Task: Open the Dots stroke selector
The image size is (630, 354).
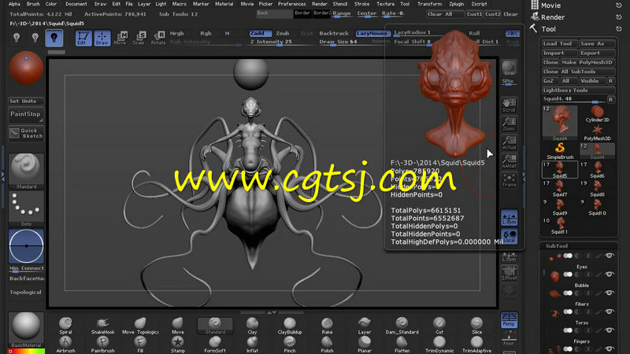Action: click(26, 208)
